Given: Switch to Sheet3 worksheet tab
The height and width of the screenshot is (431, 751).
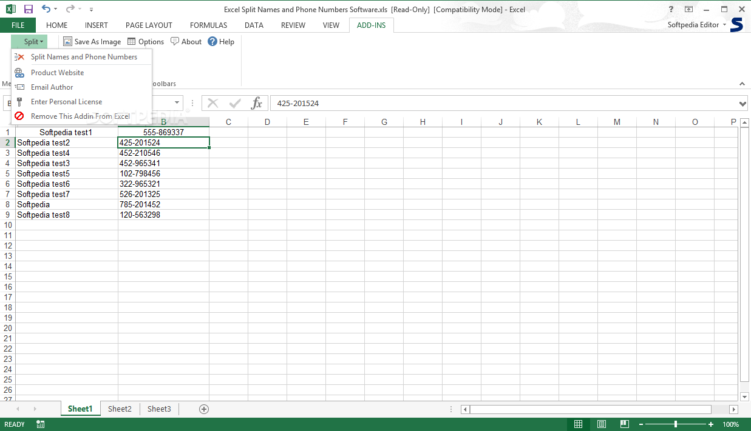Looking at the screenshot, I should [x=159, y=409].
